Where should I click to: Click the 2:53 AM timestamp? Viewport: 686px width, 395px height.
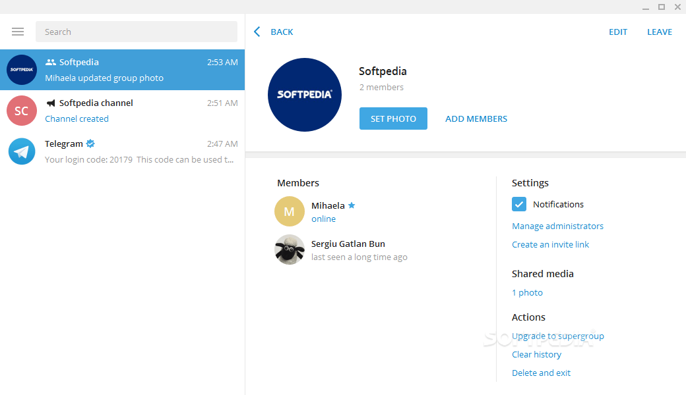[222, 63]
